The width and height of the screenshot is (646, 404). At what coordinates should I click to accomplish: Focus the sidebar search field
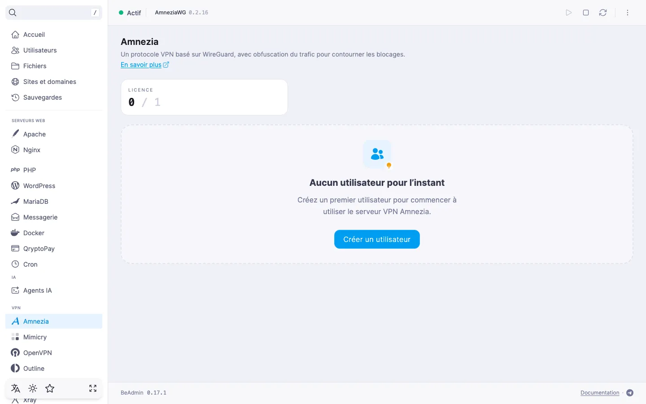pyautogui.click(x=54, y=13)
